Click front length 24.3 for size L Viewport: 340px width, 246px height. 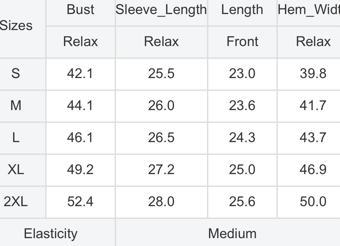point(242,138)
